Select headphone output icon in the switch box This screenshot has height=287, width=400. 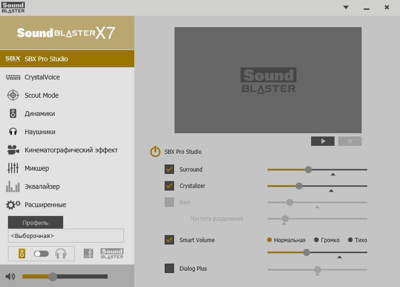tap(61, 254)
